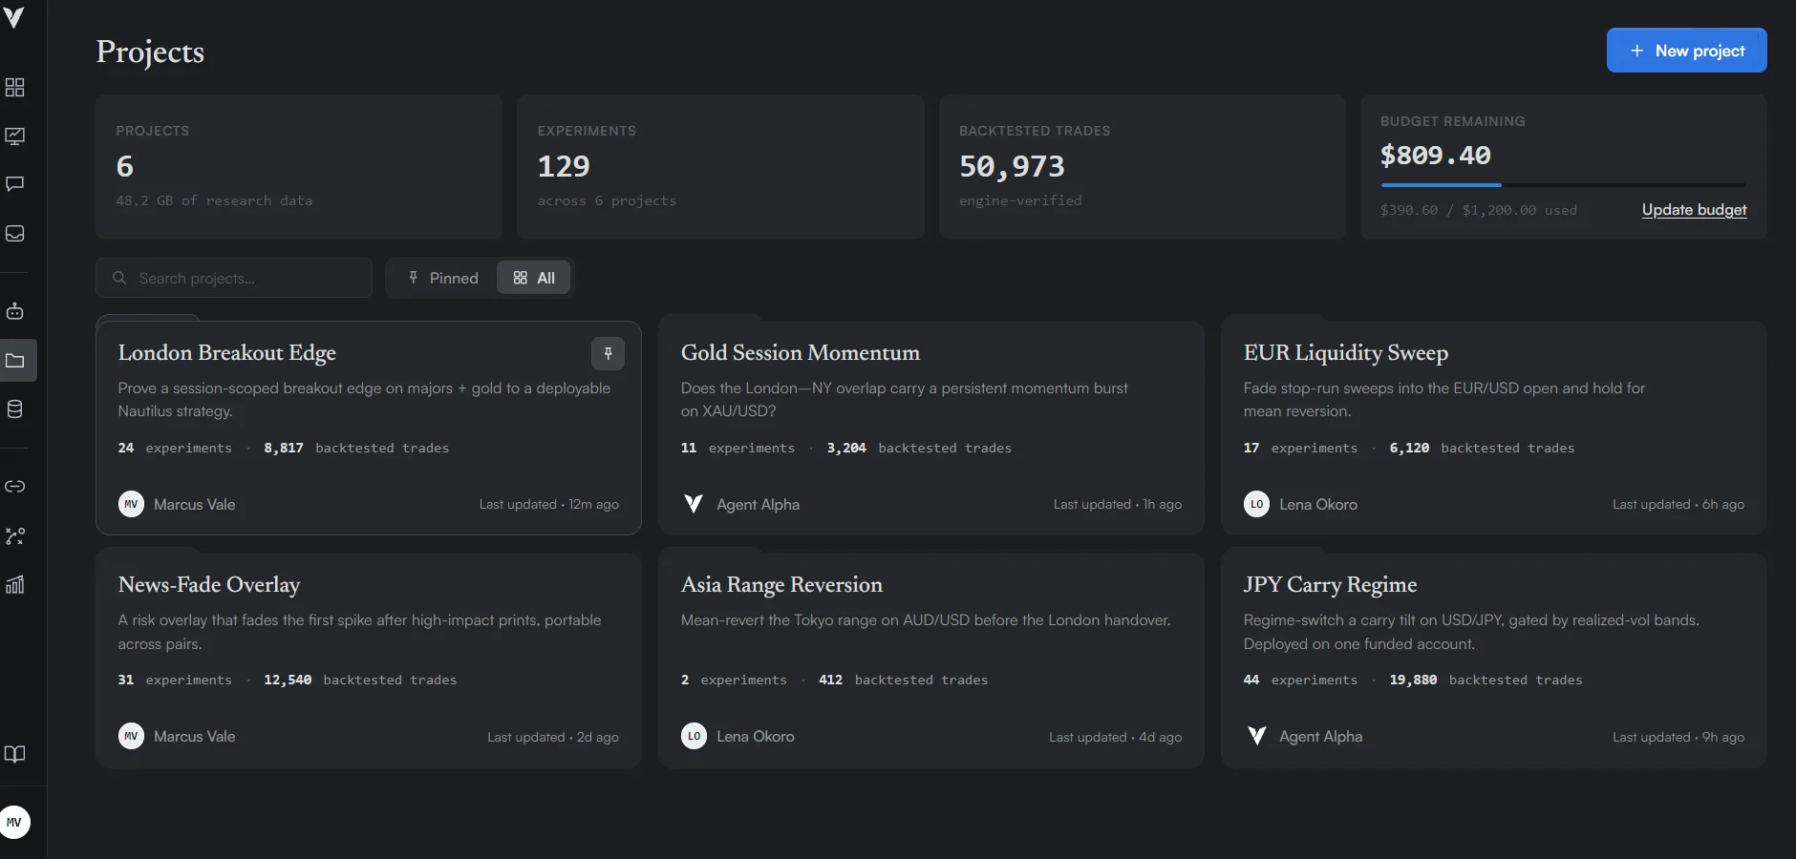Open the book docs icon in sidebar
This screenshot has width=1796, height=859.
coord(14,754)
